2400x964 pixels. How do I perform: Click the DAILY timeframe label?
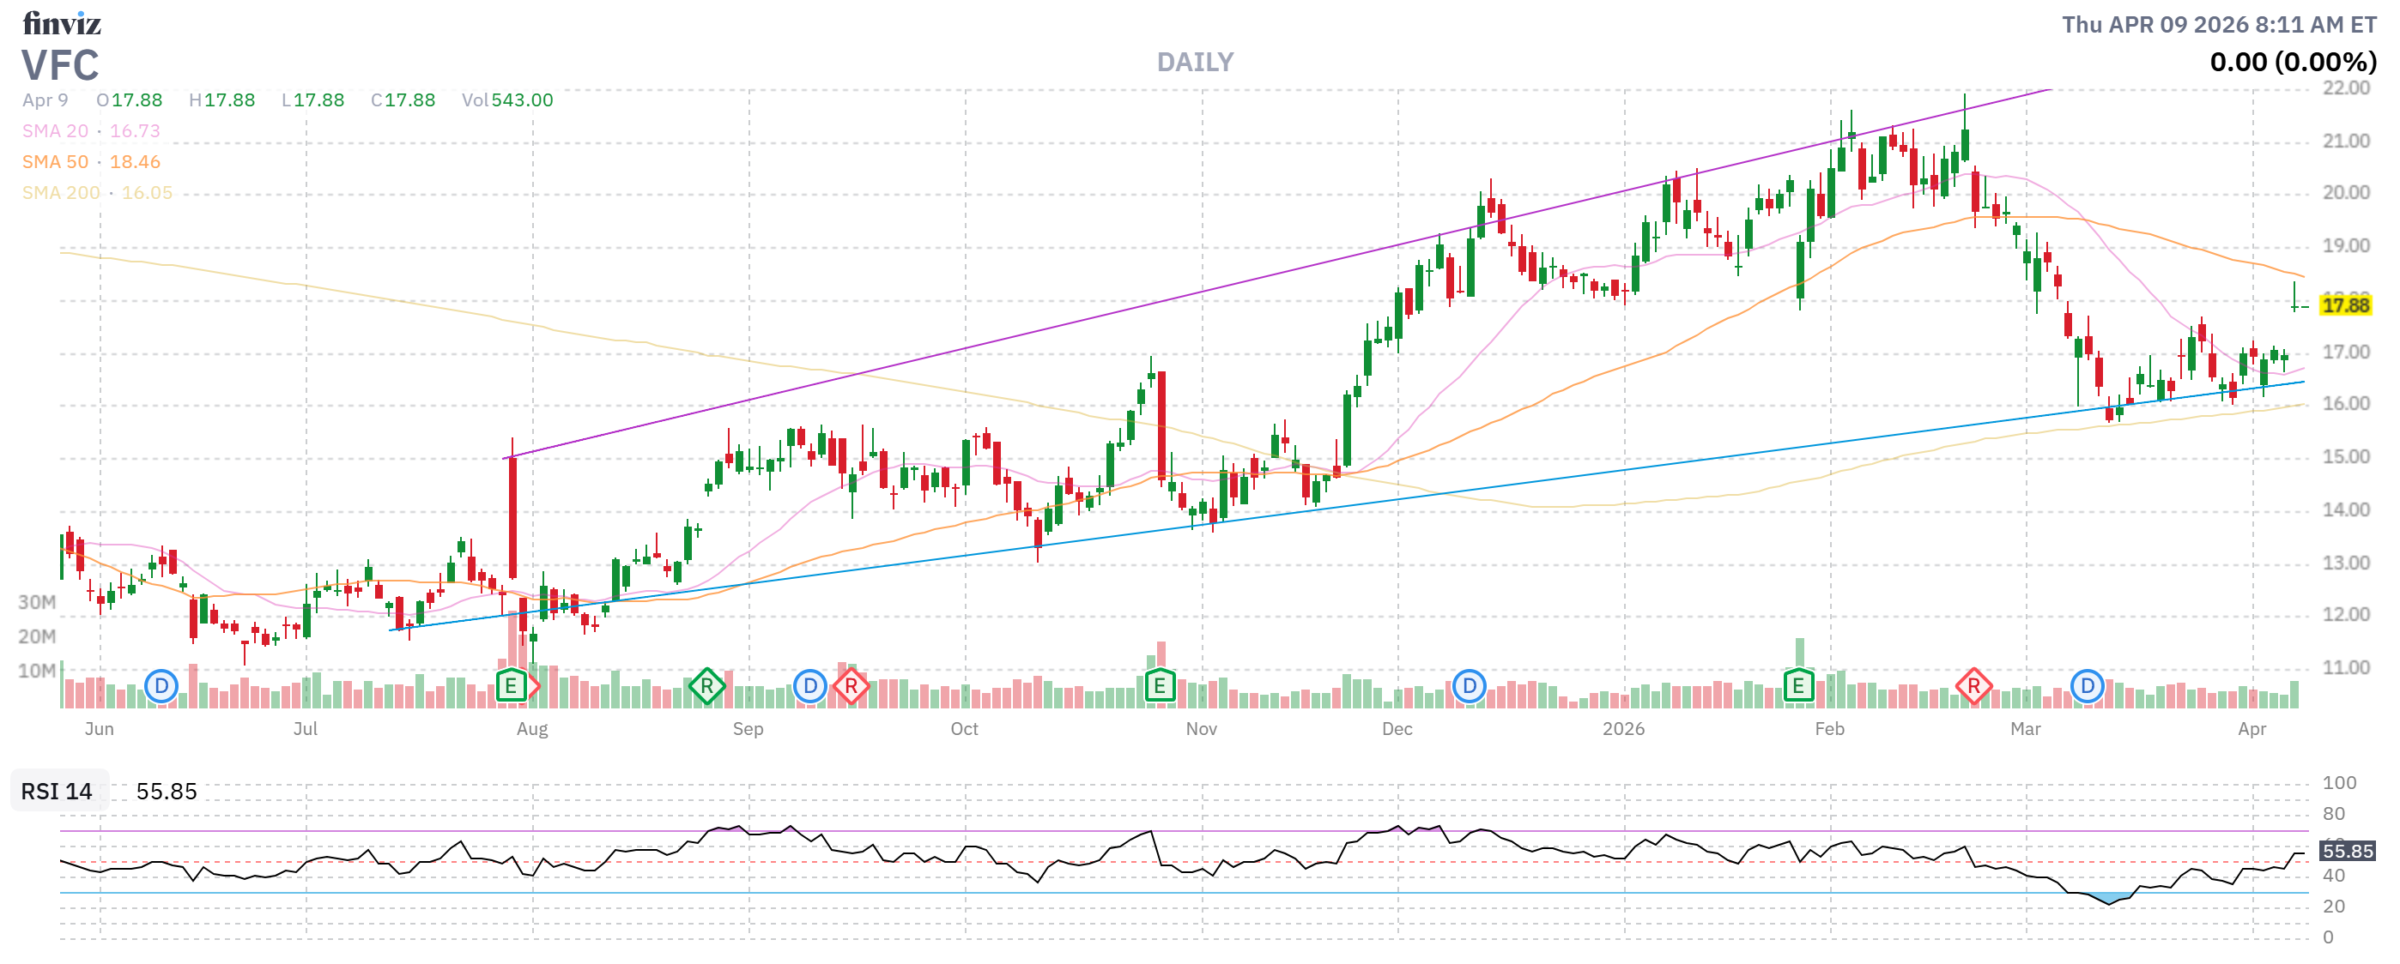click(x=1196, y=63)
